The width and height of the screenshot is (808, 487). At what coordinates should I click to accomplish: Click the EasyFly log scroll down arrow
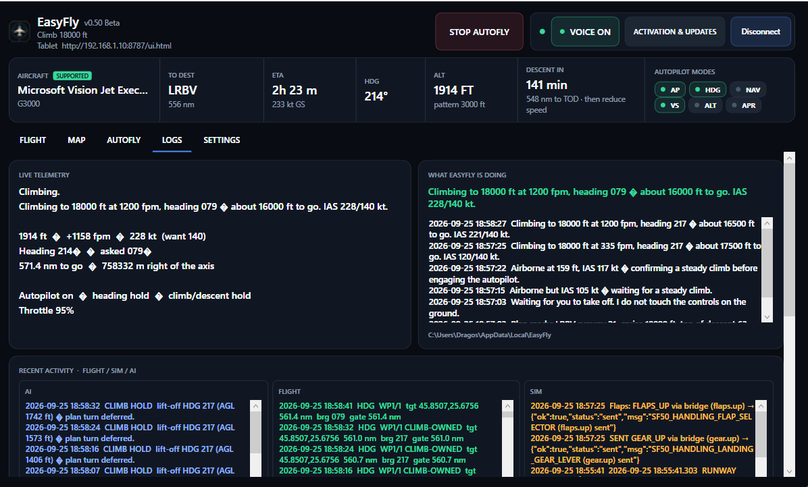coord(767,317)
